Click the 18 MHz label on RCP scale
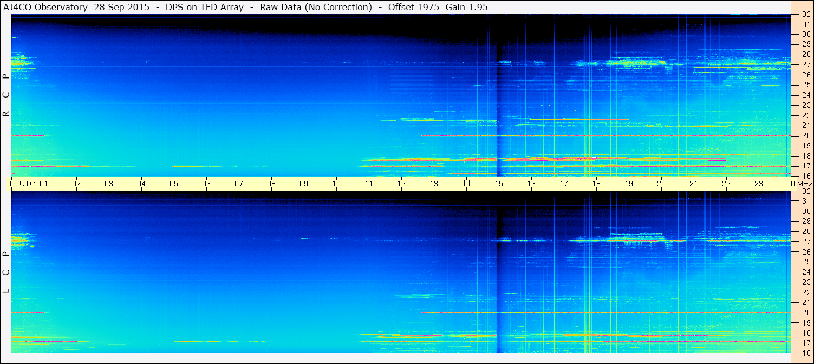The height and width of the screenshot is (364, 814). 806,156
